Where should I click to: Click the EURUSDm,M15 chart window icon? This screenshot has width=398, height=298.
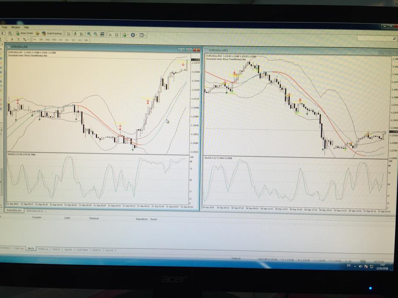206,50
